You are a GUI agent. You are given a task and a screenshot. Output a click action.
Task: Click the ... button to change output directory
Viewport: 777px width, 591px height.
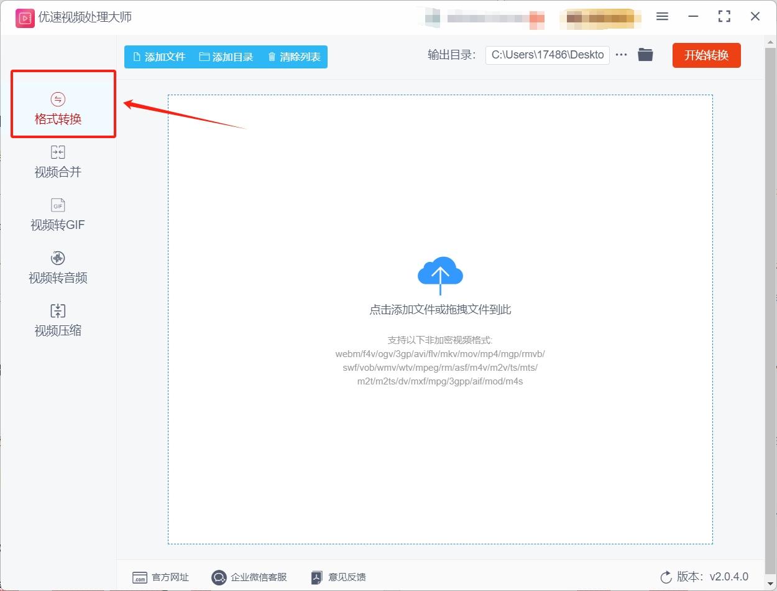pyautogui.click(x=621, y=55)
